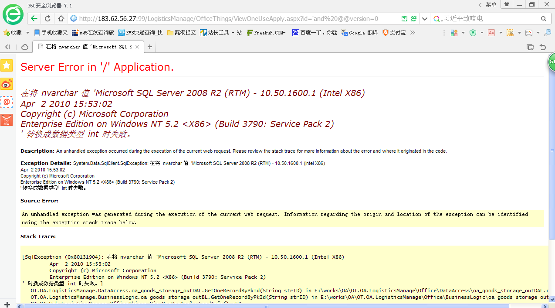Click the 'Description:' label
This screenshot has width=555, height=308.
point(37,151)
